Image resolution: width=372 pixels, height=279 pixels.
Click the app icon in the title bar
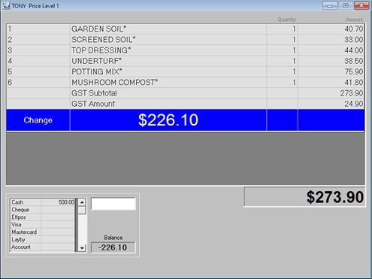pyautogui.click(x=6, y=5)
